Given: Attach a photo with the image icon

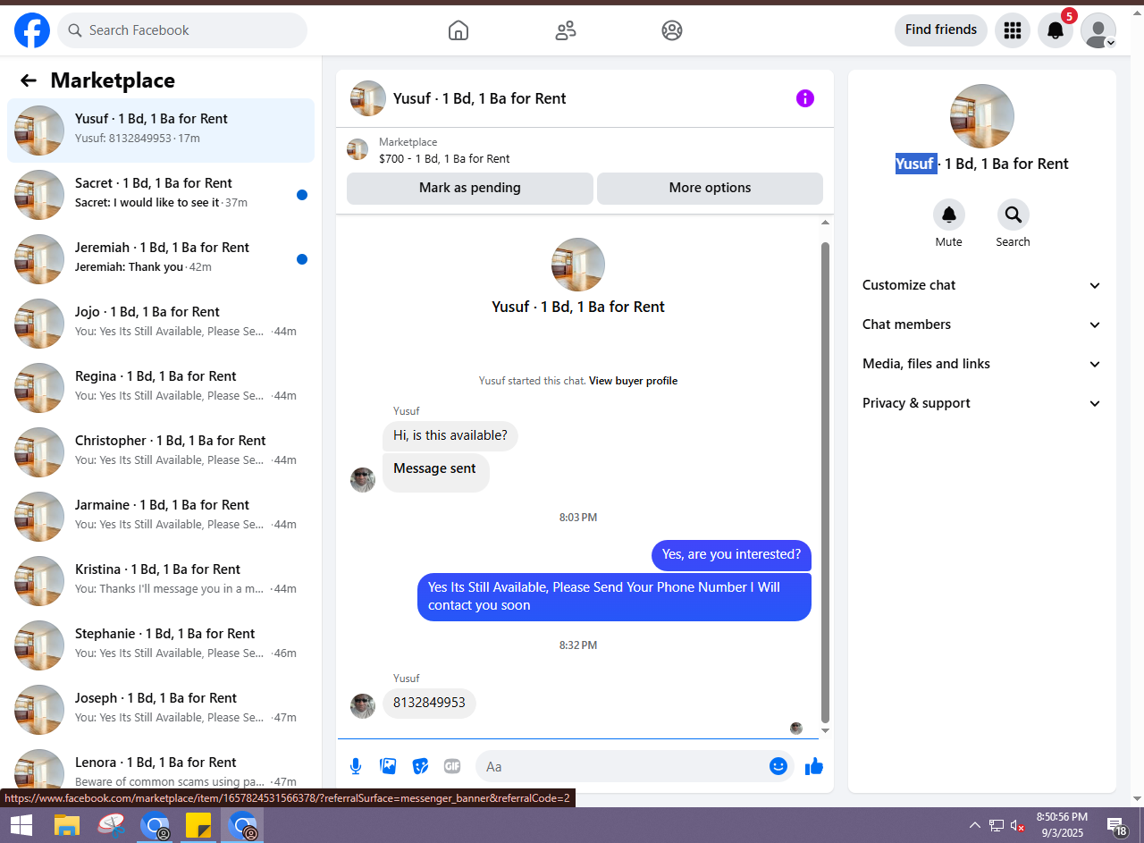Looking at the screenshot, I should 388,766.
